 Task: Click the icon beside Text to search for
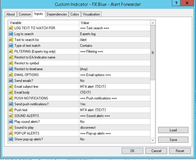click(x=11, y=40)
